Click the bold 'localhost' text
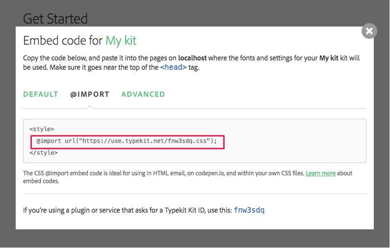 click(x=192, y=58)
